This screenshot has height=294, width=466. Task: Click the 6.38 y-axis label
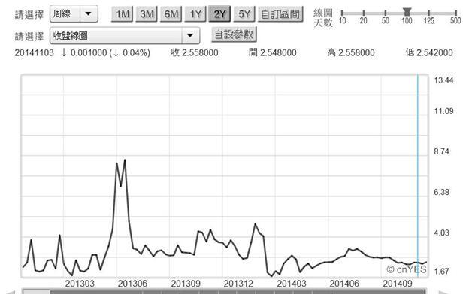coord(442,192)
